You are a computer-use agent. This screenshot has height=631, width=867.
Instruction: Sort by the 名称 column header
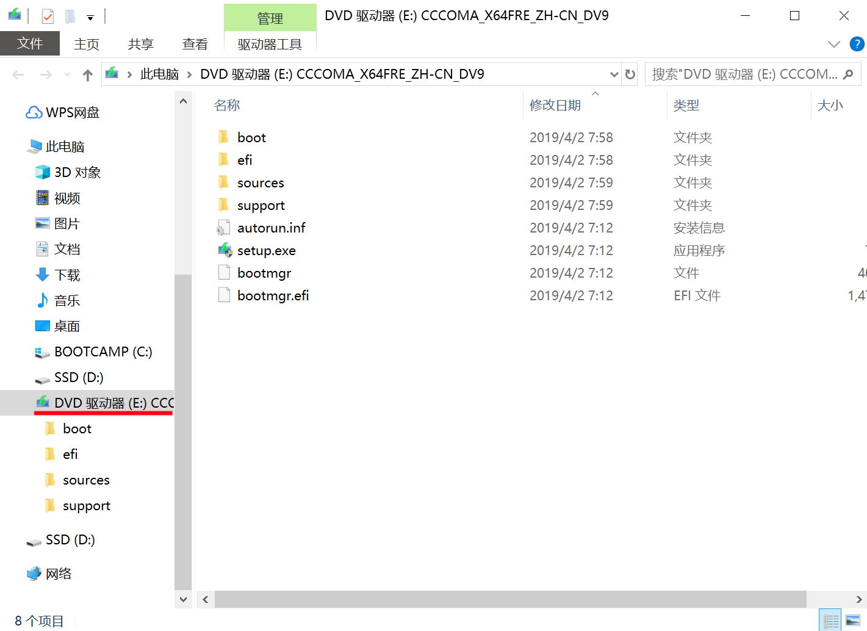[x=227, y=106]
